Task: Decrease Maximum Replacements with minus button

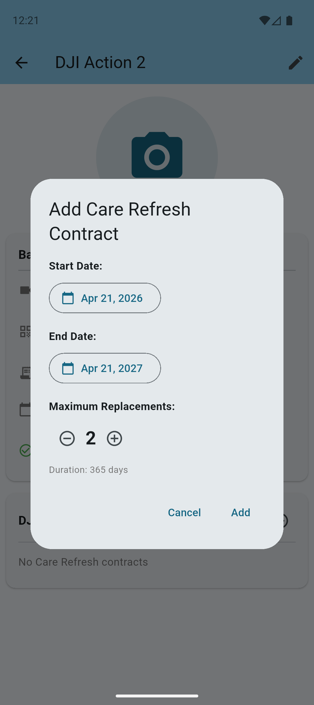Action: pyautogui.click(x=67, y=438)
